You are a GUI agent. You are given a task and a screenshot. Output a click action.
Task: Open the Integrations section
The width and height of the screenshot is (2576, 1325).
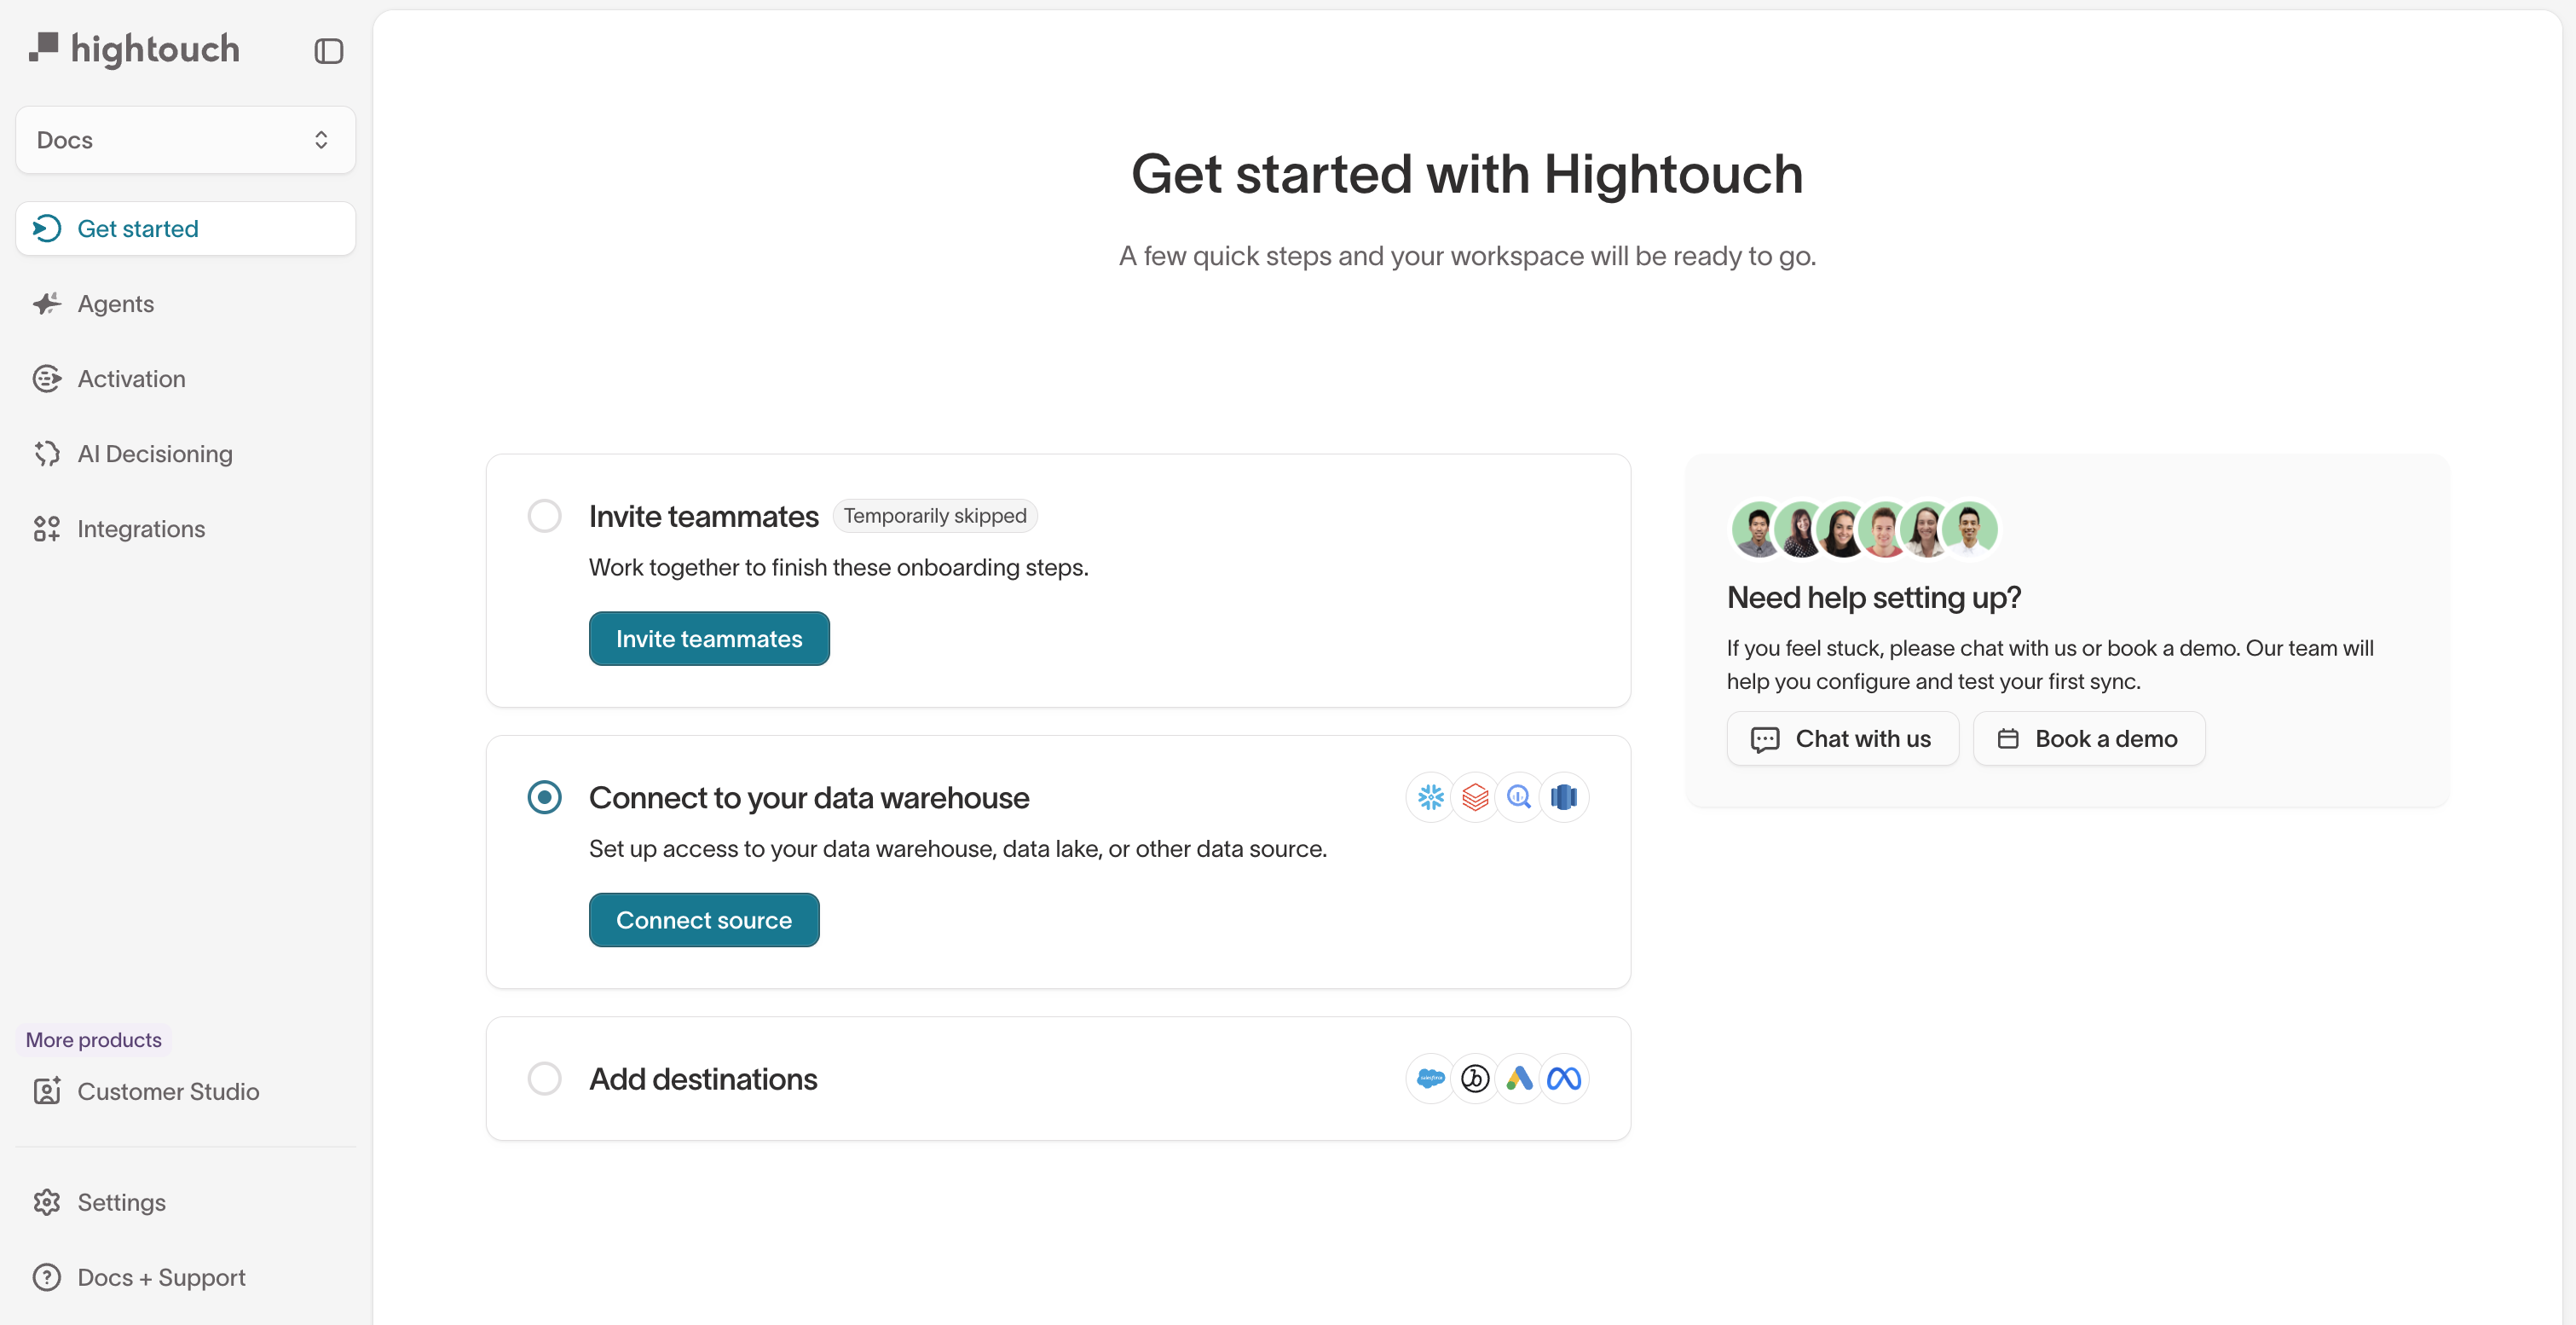pyautogui.click(x=141, y=528)
